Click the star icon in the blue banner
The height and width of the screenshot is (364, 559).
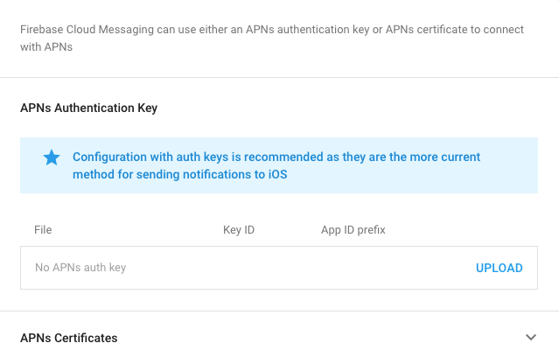[x=52, y=157]
